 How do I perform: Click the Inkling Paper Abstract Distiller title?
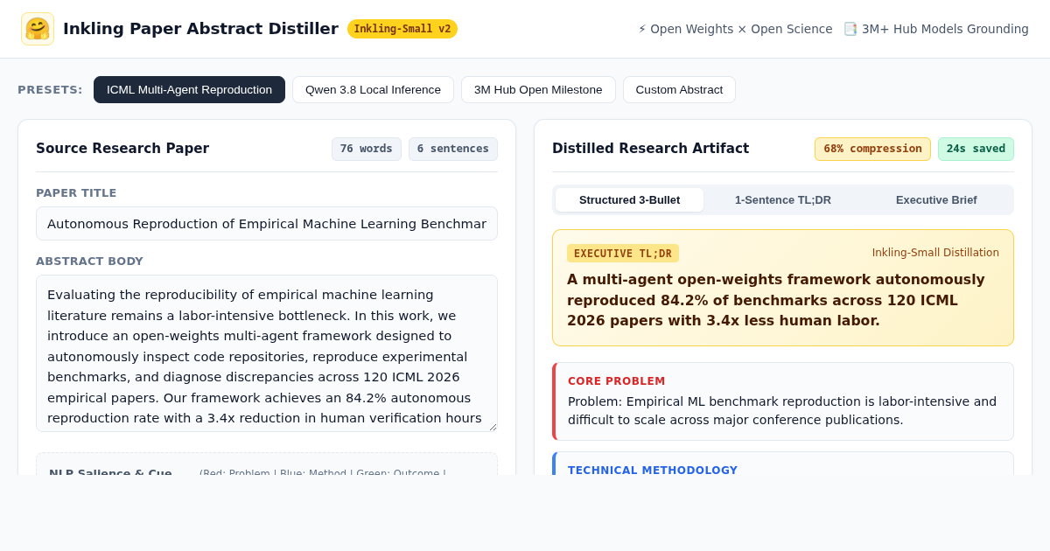click(200, 29)
